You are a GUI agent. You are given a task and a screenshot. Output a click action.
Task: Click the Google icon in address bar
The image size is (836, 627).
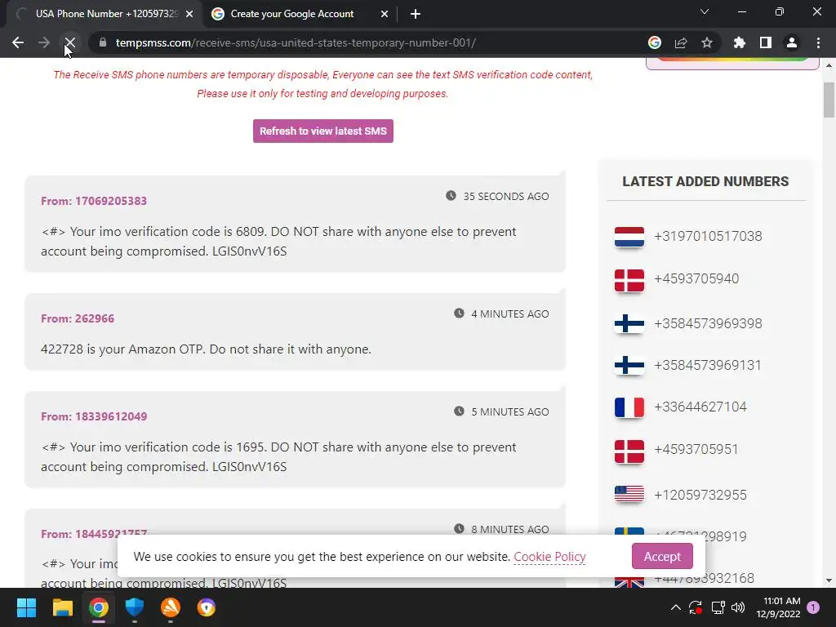pos(655,42)
